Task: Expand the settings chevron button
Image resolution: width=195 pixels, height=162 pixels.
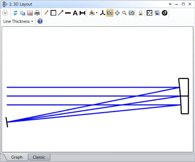Action: (x=5, y=13)
